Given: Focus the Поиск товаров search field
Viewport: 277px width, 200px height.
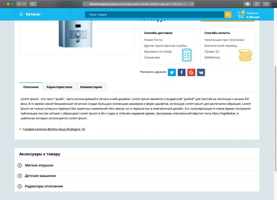Looking at the screenshot, I should pos(155,15).
